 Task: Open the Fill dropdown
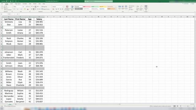[131, 8]
